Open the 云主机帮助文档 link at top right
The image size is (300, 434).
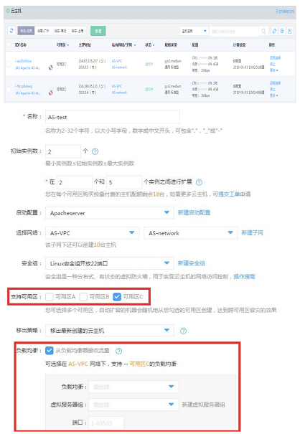(284, 11)
